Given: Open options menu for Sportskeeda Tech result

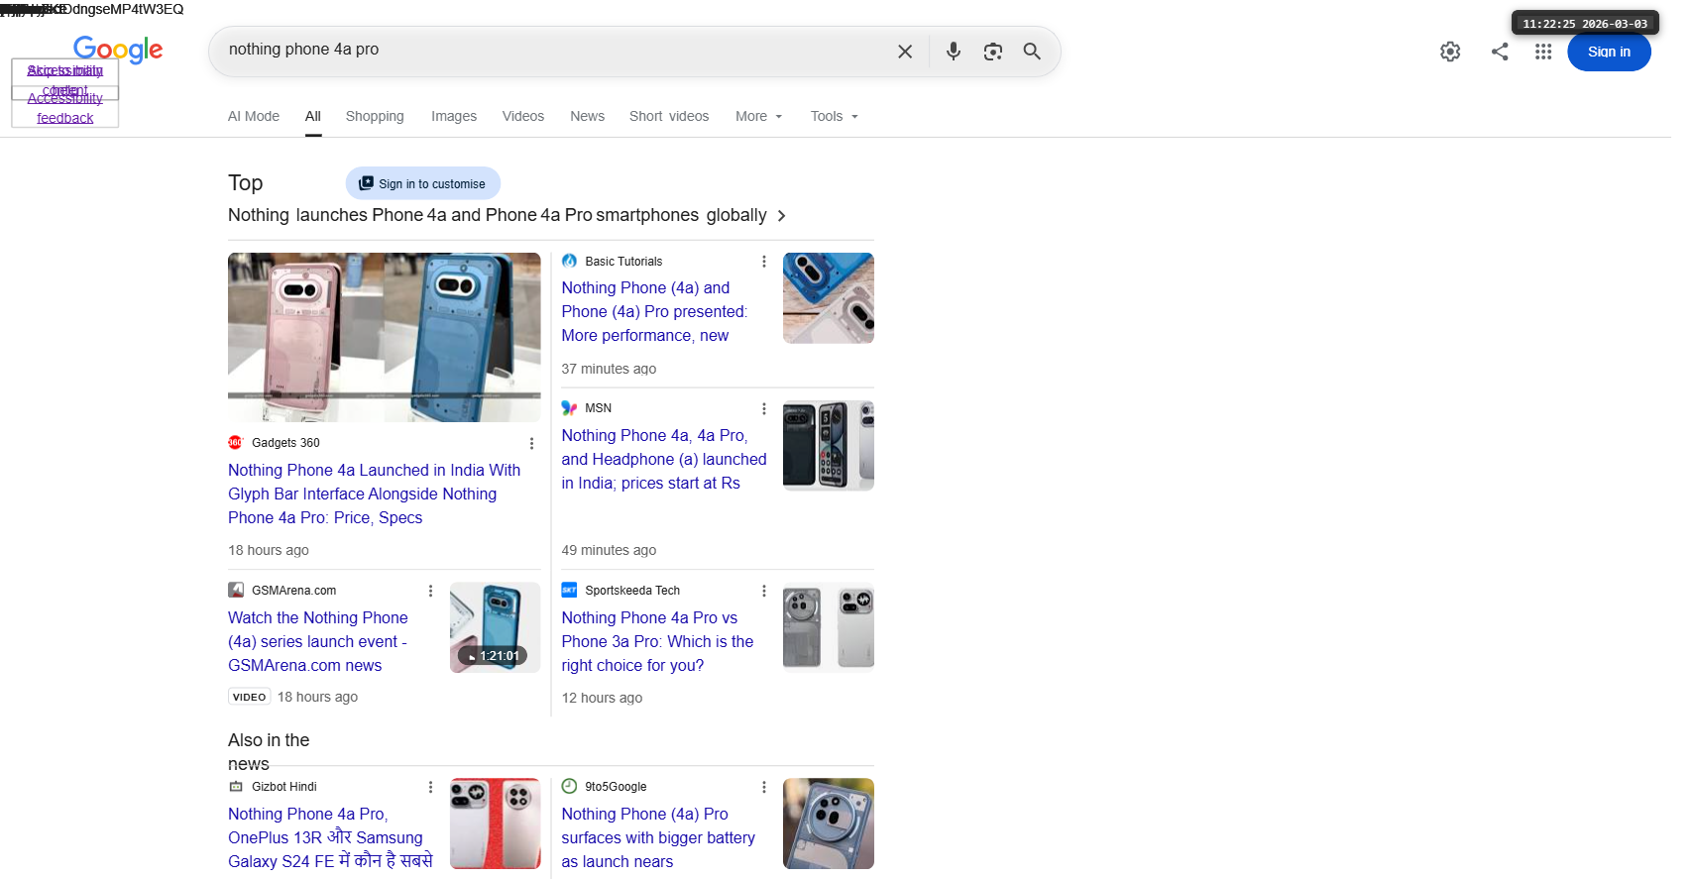Looking at the screenshot, I should (x=763, y=591).
